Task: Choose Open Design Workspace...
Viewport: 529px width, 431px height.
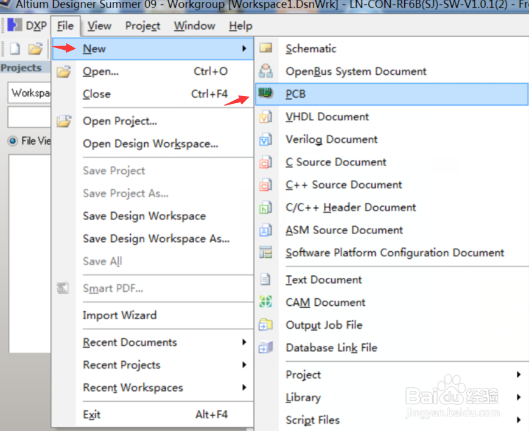Action: (153, 143)
